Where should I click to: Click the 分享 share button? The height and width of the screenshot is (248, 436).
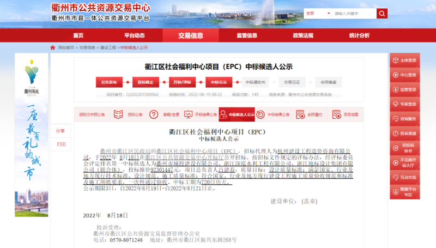coord(61,131)
